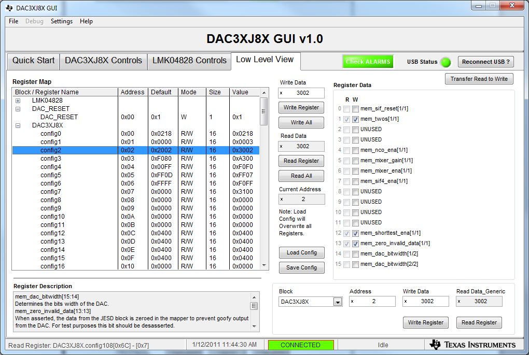
Task: Click the bottom Address input field
Action: coord(372,302)
